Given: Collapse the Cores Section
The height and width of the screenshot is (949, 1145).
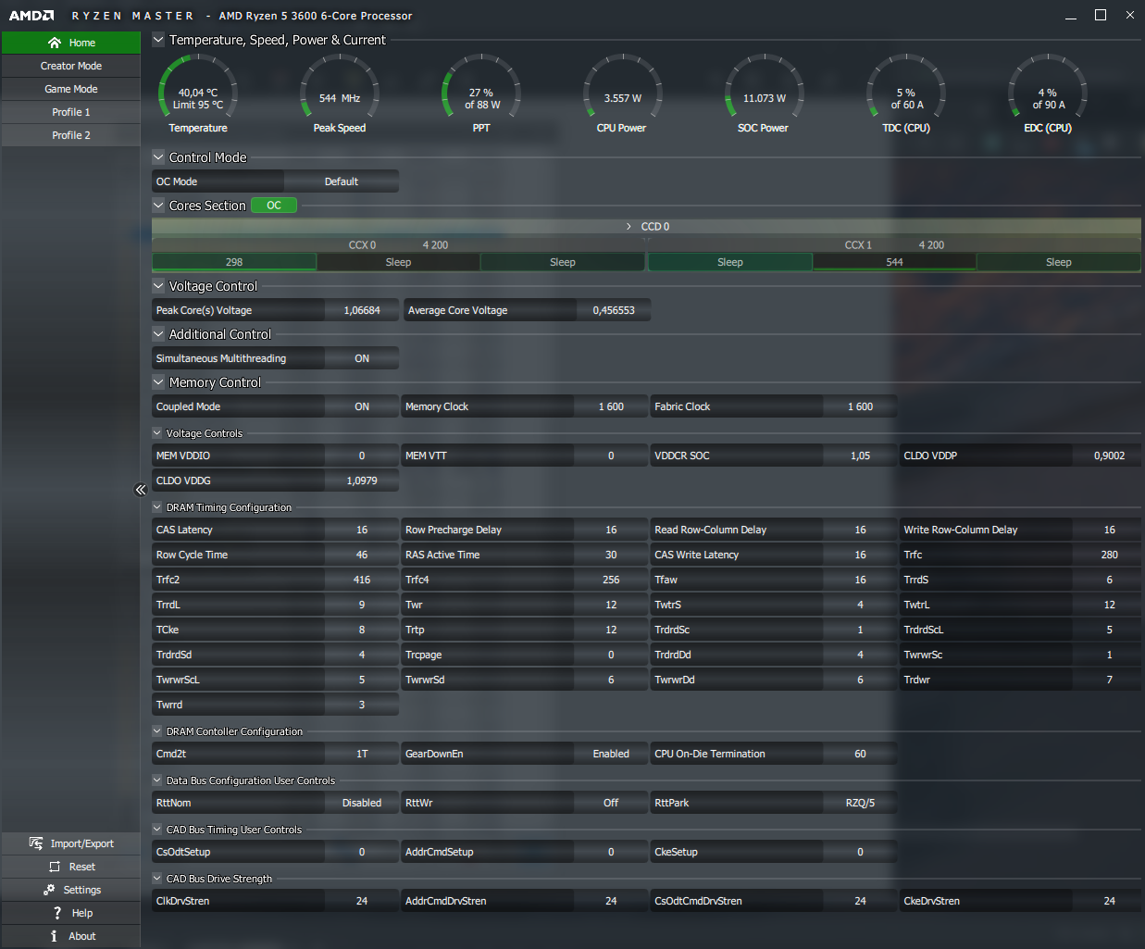Looking at the screenshot, I should (158, 206).
